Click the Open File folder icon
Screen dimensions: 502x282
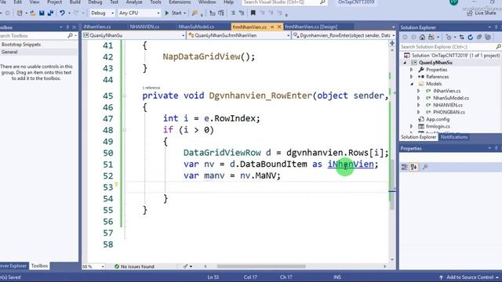pos(33,13)
